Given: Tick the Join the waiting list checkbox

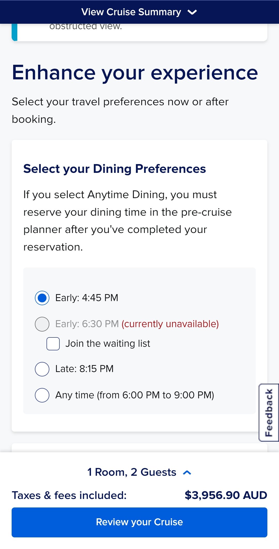Looking at the screenshot, I should click(x=53, y=344).
